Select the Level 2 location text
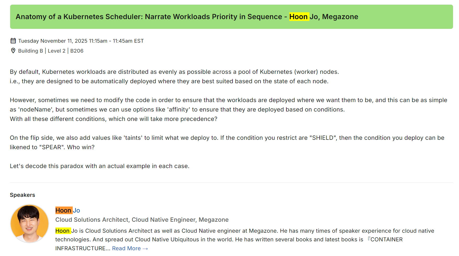The image size is (459, 256). tap(56, 51)
